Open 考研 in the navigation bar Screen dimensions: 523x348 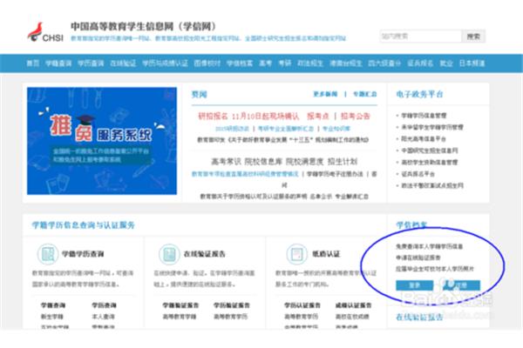point(285,63)
